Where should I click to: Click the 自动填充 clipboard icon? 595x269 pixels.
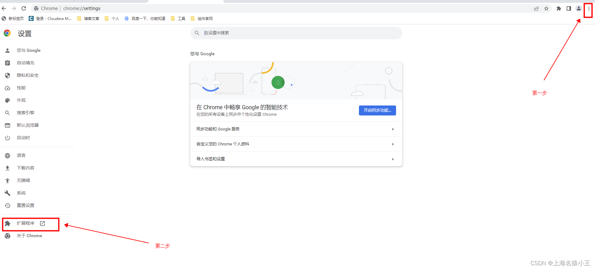pyautogui.click(x=7, y=63)
